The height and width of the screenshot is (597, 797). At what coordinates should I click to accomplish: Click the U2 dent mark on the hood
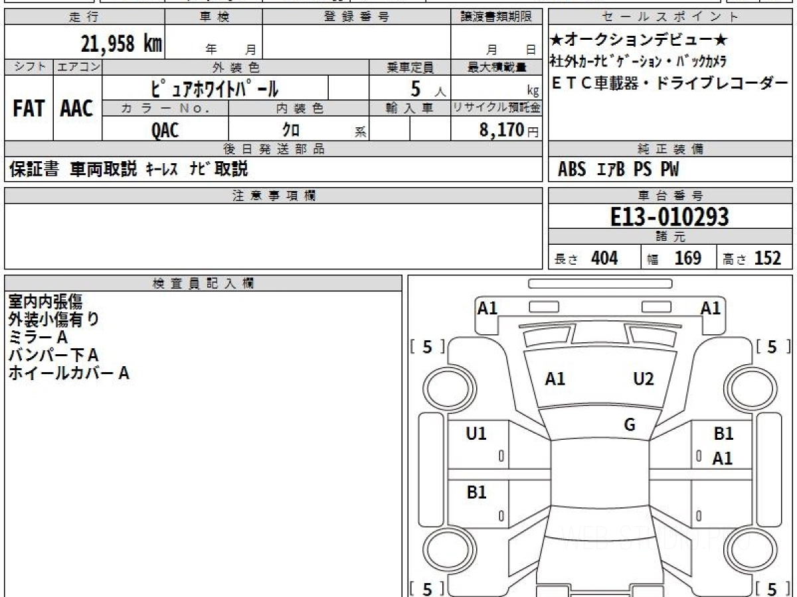click(x=644, y=379)
